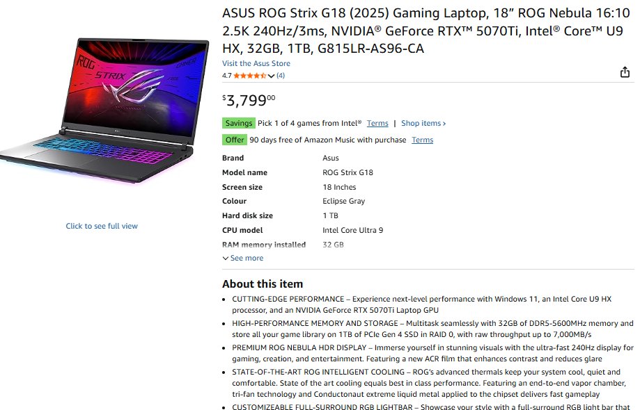The width and height of the screenshot is (640, 410).
Task: Click the About this item heading
Action: point(263,284)
